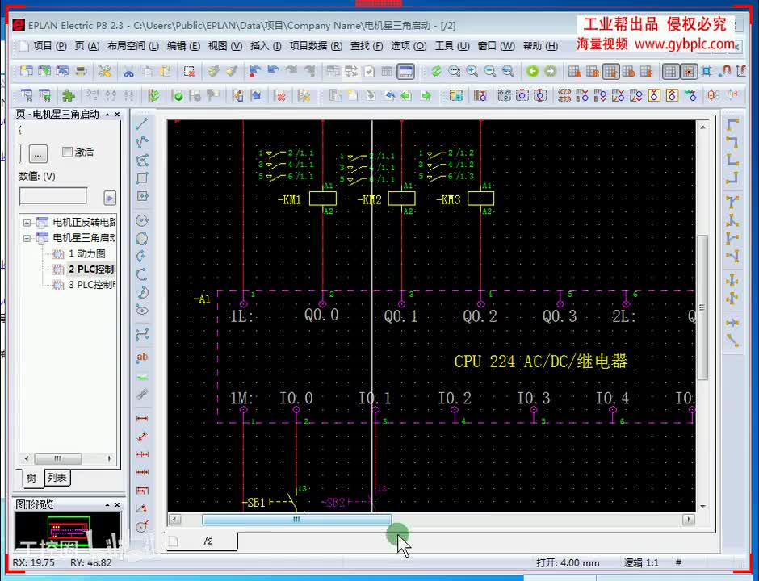Viewport: 759px width, 581px height.
Task: Open the 布局空间 (L) menu
Action: [x=133, y=46]
